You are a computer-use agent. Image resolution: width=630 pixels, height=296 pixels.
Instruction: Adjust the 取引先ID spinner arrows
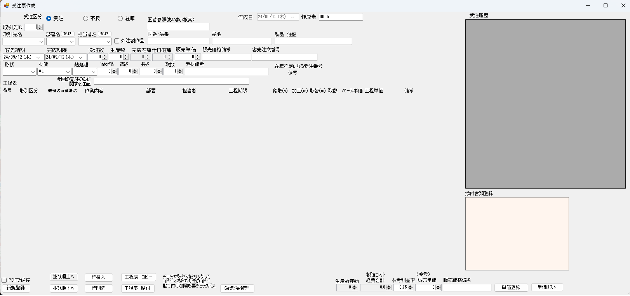coord(40,27)
